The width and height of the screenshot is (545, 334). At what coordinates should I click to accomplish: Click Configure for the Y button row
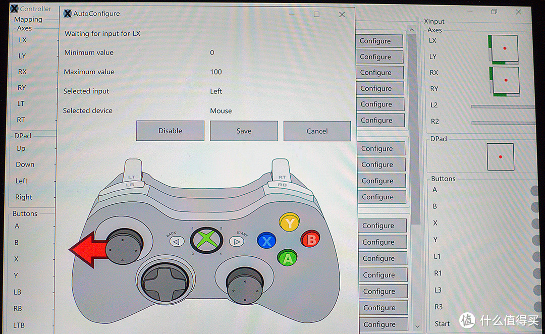pos(383,275)
